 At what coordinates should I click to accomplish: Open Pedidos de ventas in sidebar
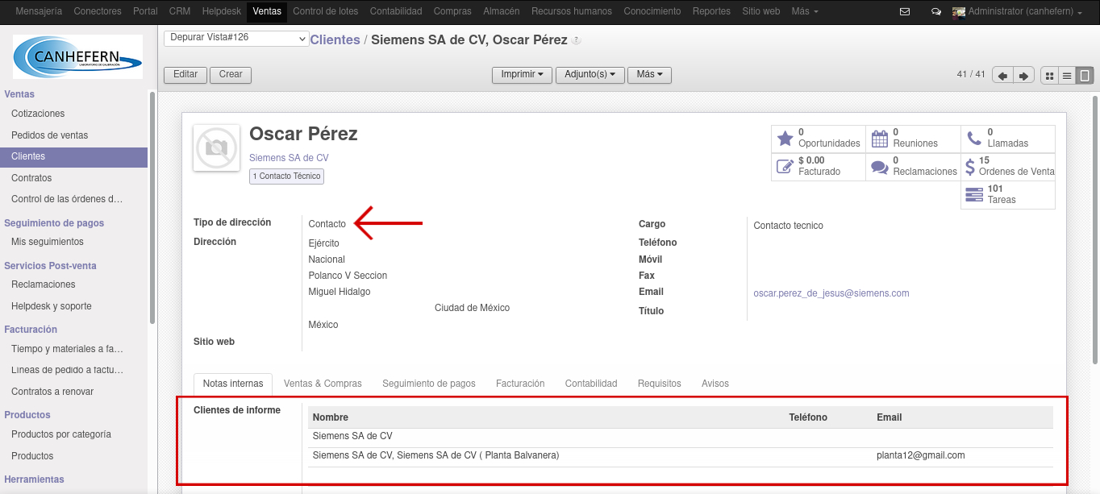[50, 135]
